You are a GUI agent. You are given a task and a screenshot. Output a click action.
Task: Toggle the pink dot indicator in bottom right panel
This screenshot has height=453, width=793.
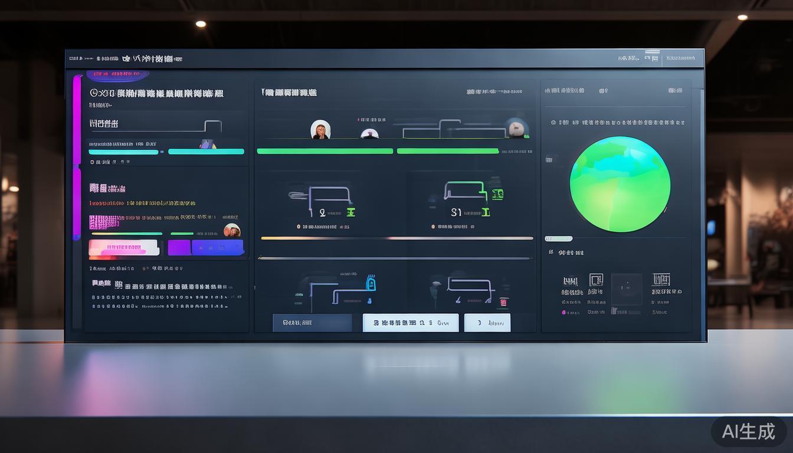coord(563,312)
